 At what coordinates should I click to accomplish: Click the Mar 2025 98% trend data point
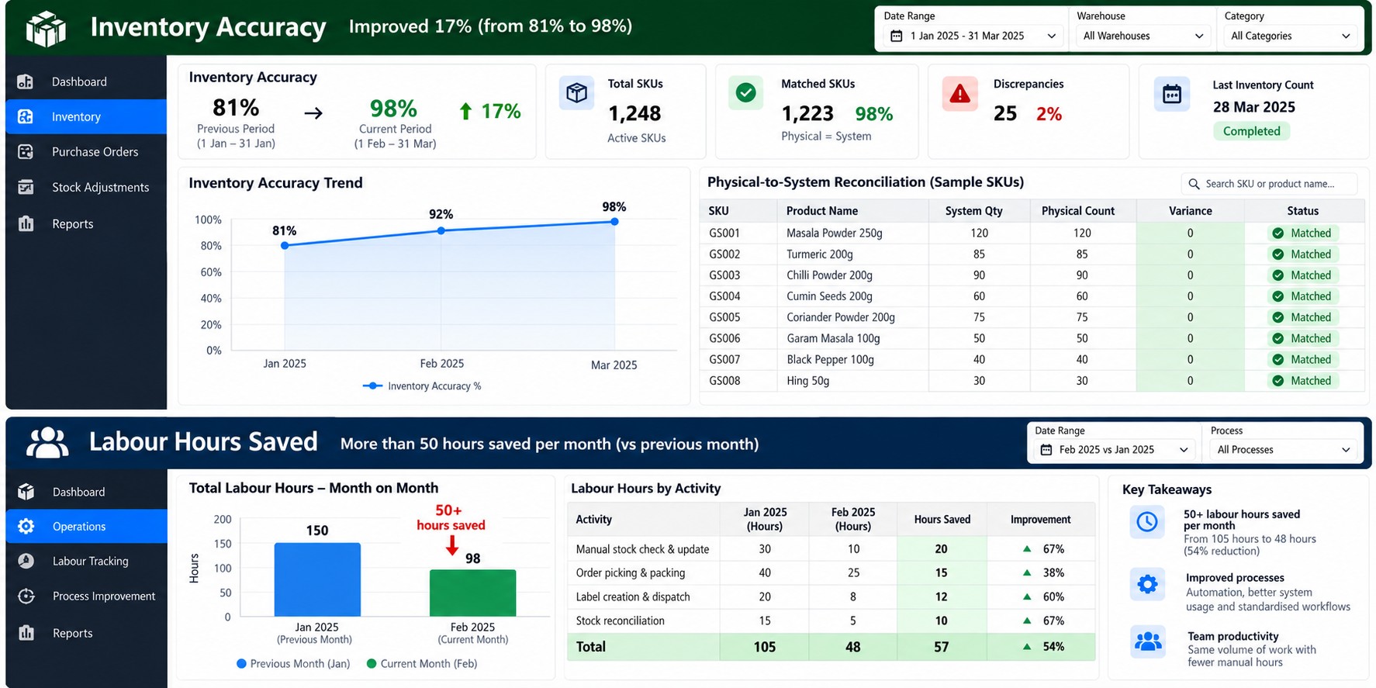pos(614,222)
